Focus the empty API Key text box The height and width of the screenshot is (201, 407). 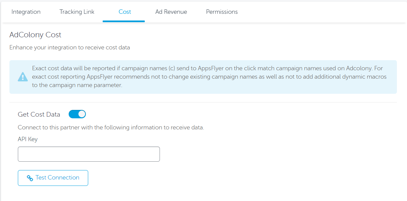pyautogui.click(x=89, y=154)
